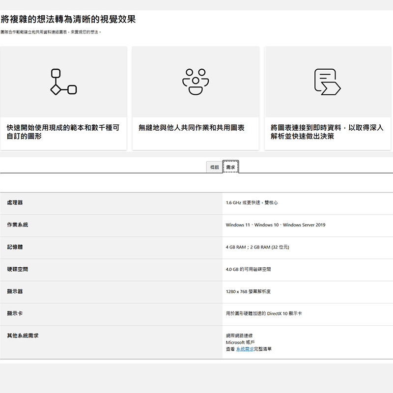Viewport: 393px width, 393px height.
Task: Click the 無縫地與他人共同作業和共用圖表 card title
Action: pyautogui.click(x=191, y=128)
